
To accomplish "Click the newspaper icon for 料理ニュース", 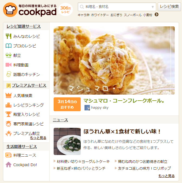I will [x=8, y=155].
